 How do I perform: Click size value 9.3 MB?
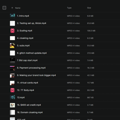click(90, 38)
